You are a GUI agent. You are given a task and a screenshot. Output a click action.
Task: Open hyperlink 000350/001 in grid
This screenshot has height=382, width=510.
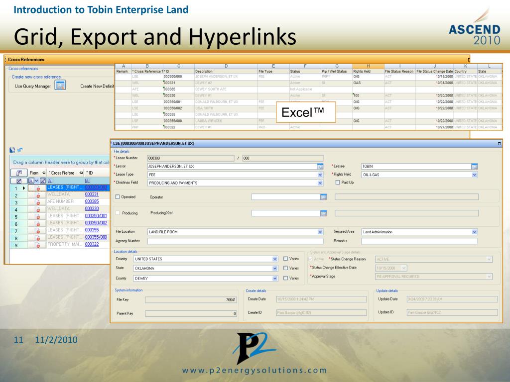(96, 216)
